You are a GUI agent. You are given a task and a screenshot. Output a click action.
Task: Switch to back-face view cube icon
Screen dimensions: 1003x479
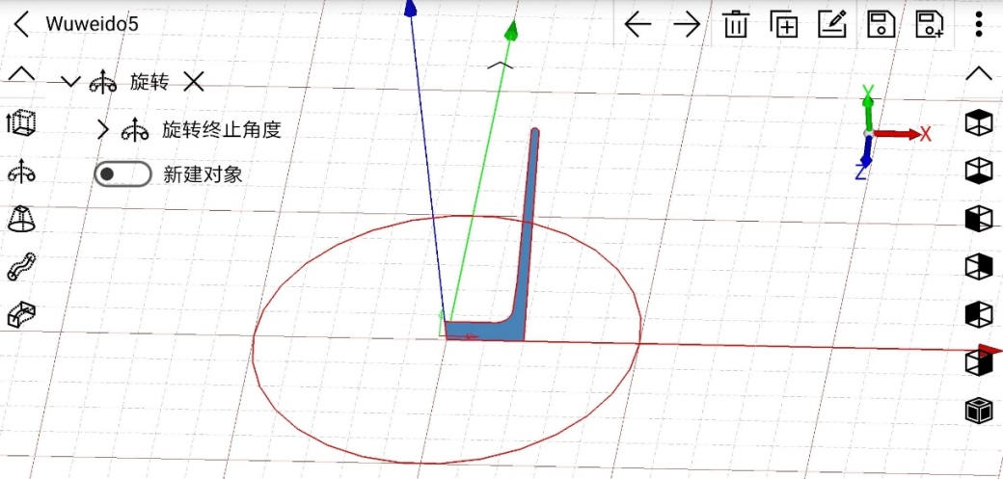coord(979,362)
